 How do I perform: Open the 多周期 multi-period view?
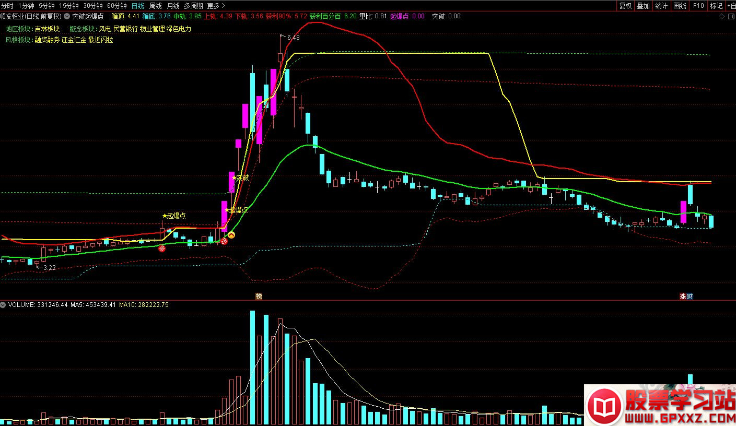[194, 6]
